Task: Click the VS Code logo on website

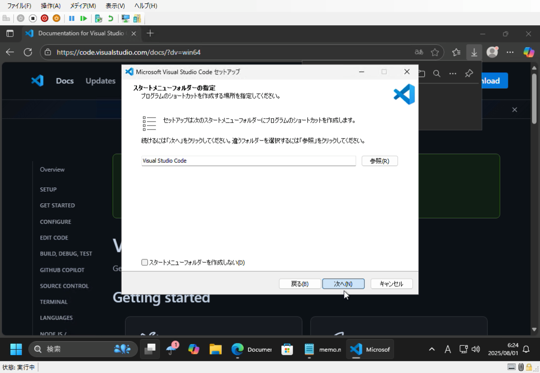Action: (37, 81)
